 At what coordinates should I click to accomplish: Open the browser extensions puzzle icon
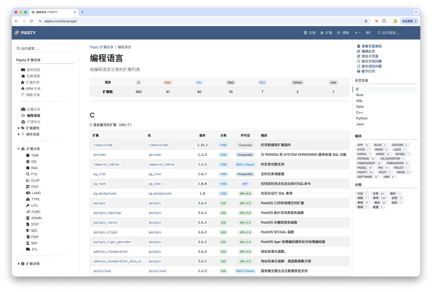(x=384, y=21)
